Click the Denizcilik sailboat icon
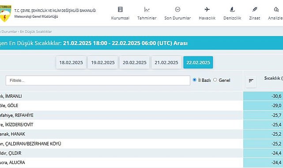 click(232, 9)
